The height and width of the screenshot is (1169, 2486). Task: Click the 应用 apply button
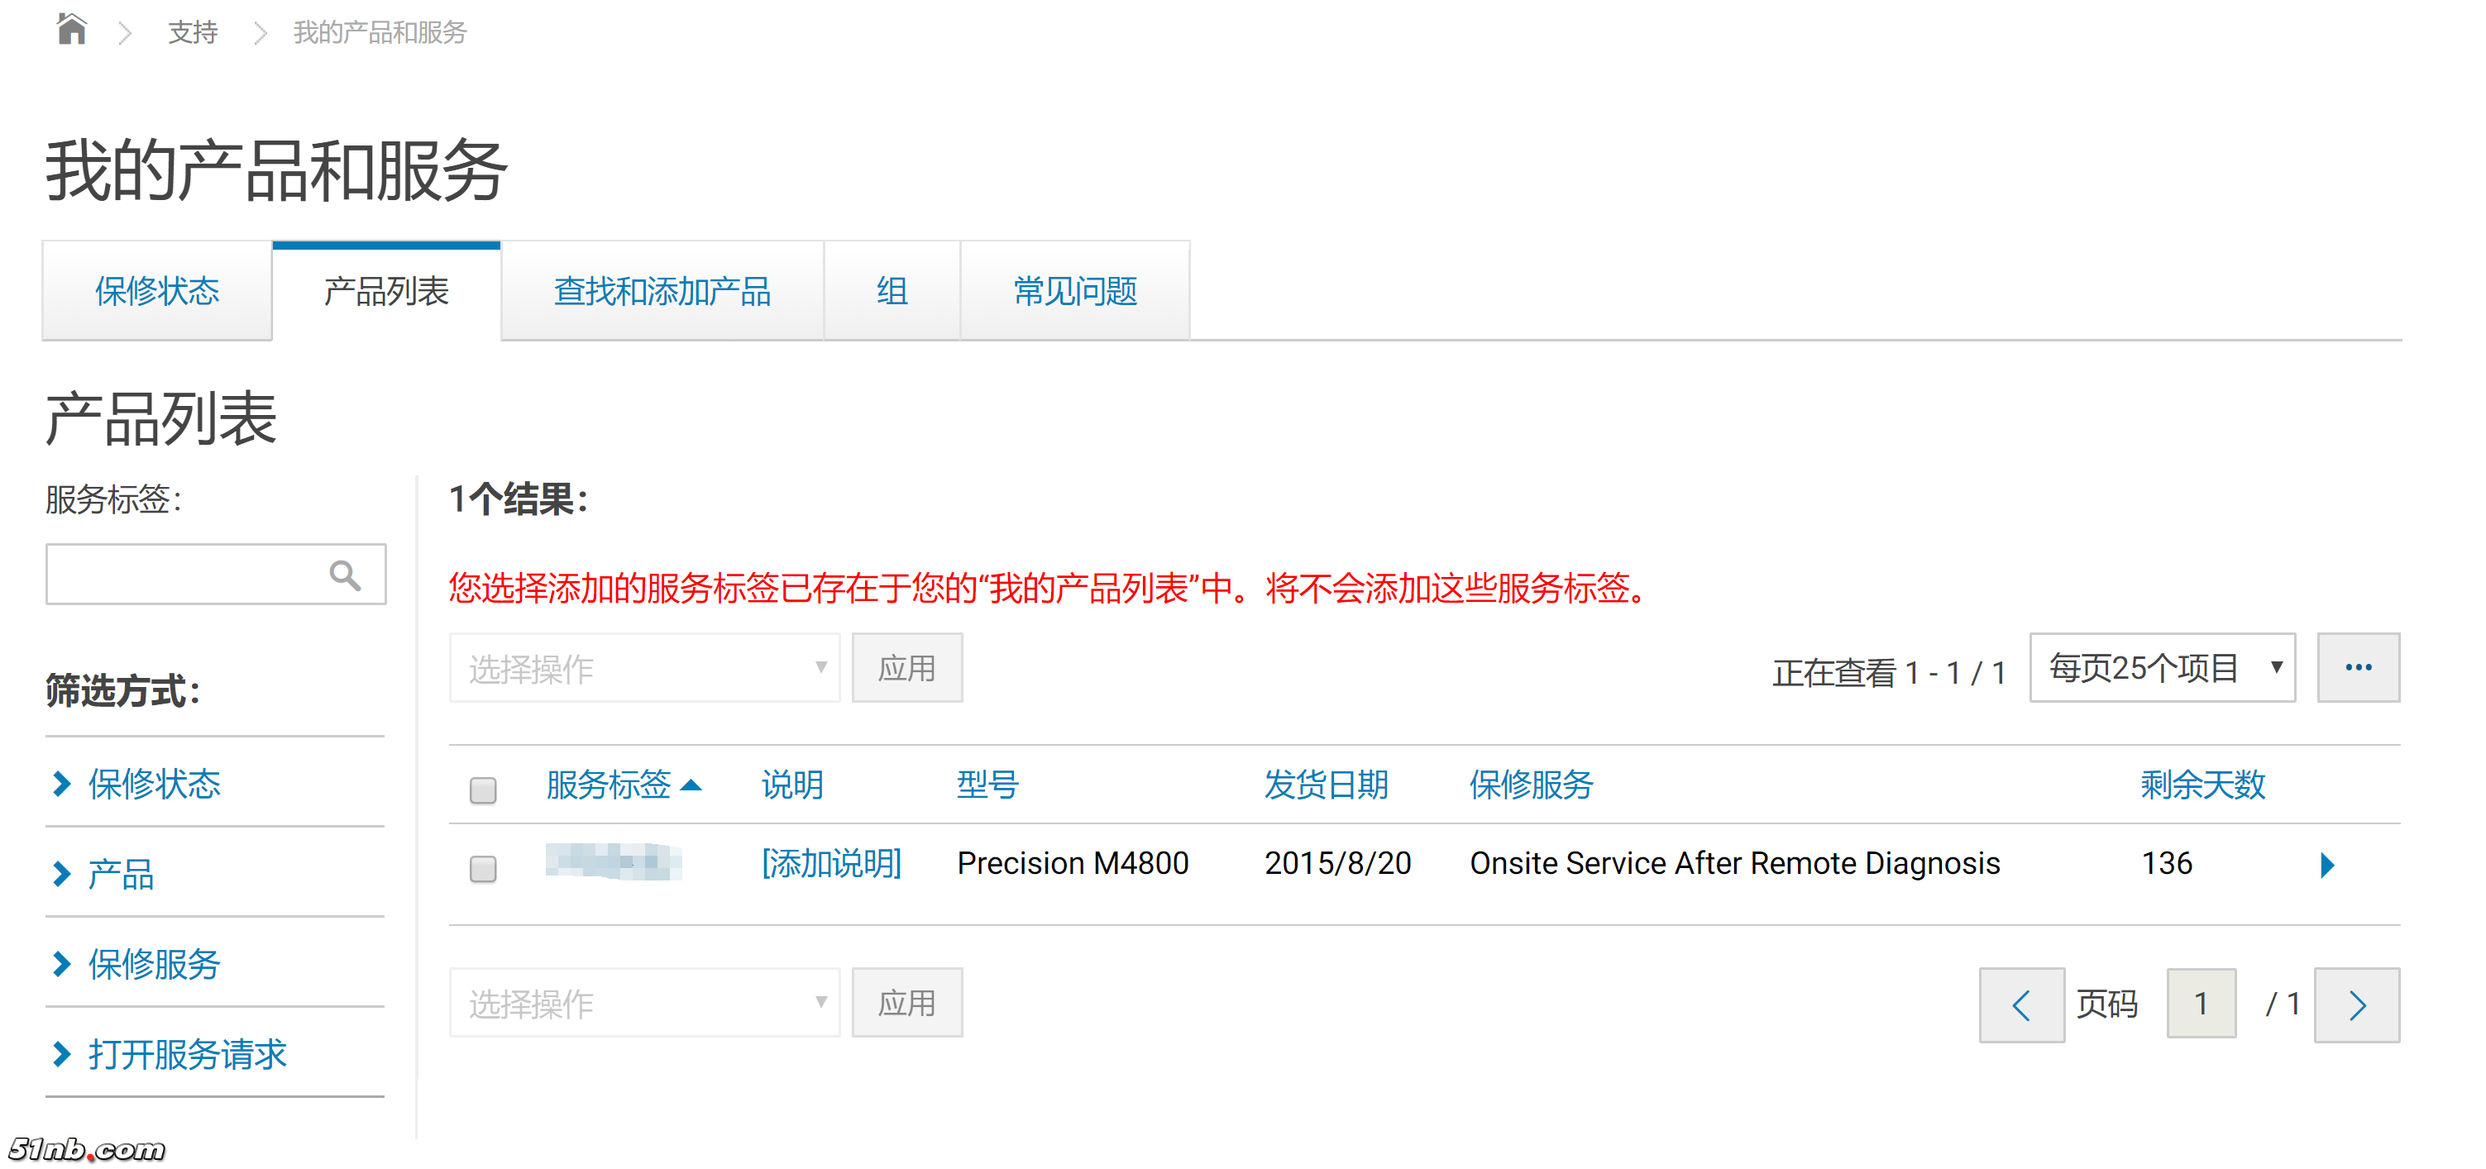906,667
